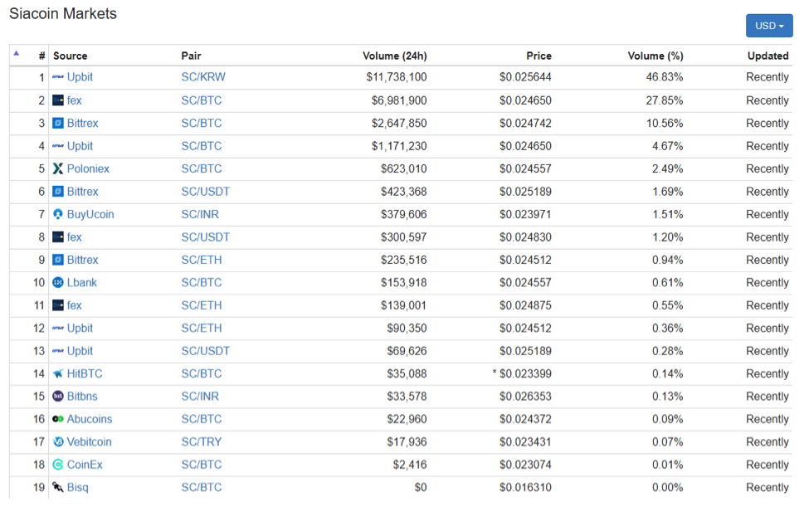Click the Bitbns logo icon
This screenshot has height=507, width=809.
(x=58, y=396)
